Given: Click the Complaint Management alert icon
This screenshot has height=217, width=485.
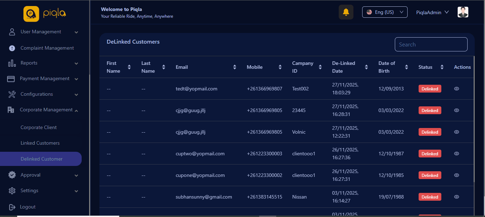Looking at the screenshot, I should click(x=12, y=48).
